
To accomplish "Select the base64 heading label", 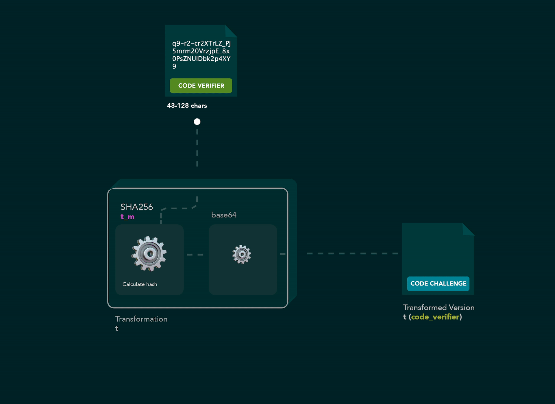I will coord(223,215).
